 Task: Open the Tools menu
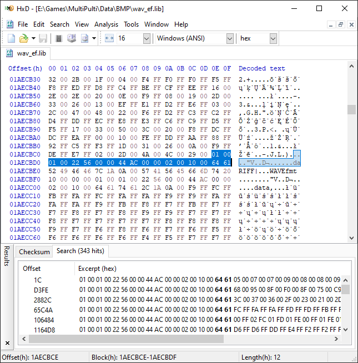(x=132, y=24)
